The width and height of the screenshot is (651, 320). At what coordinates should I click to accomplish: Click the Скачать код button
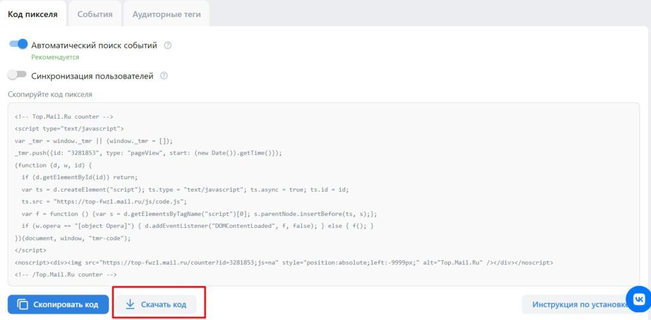[156, 305]
